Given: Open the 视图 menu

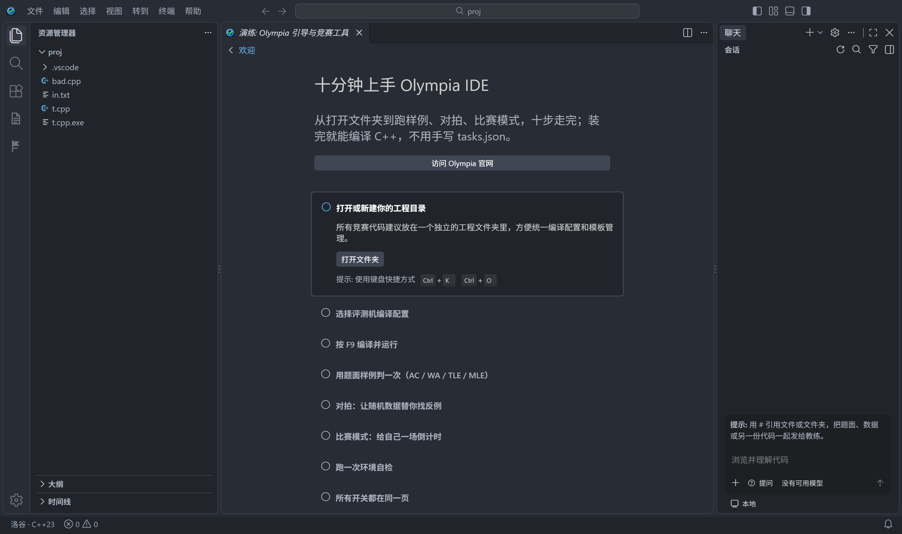Looking at the screenshot, I should [x=114, y=11].
